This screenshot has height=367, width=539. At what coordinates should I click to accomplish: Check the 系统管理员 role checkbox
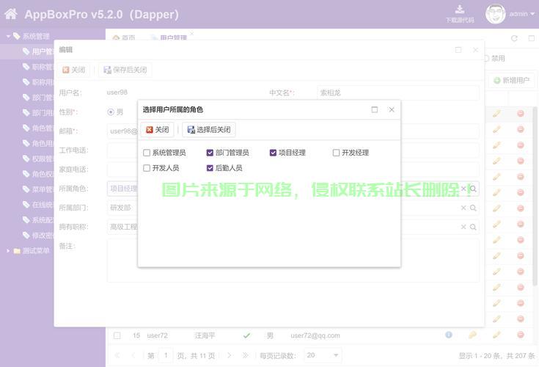coord(147,153)
